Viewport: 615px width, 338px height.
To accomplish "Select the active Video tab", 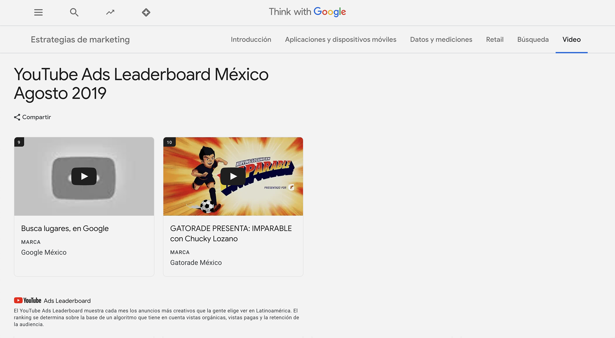I will (571, 40).
